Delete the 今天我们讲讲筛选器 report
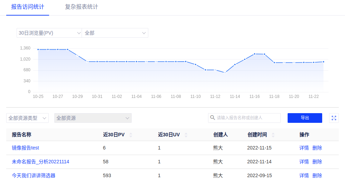The width and height of the screenshot is (345, 182). pyautogui.click(x=317, y=175)
